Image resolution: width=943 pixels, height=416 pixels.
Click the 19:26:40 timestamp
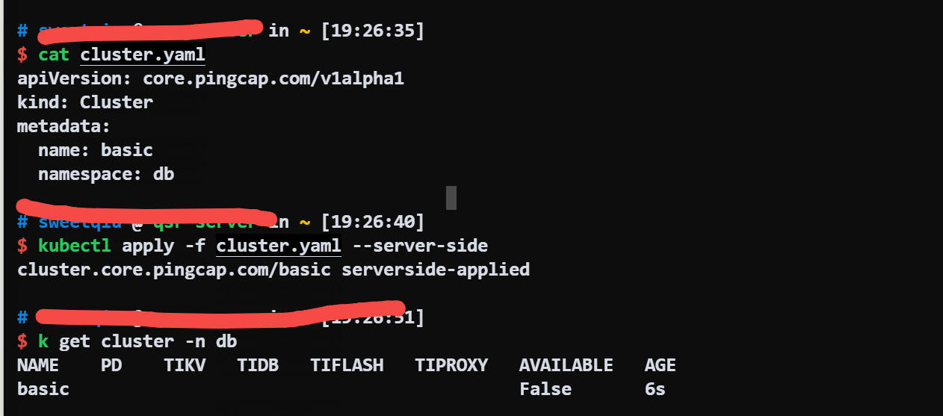point(373,222)
